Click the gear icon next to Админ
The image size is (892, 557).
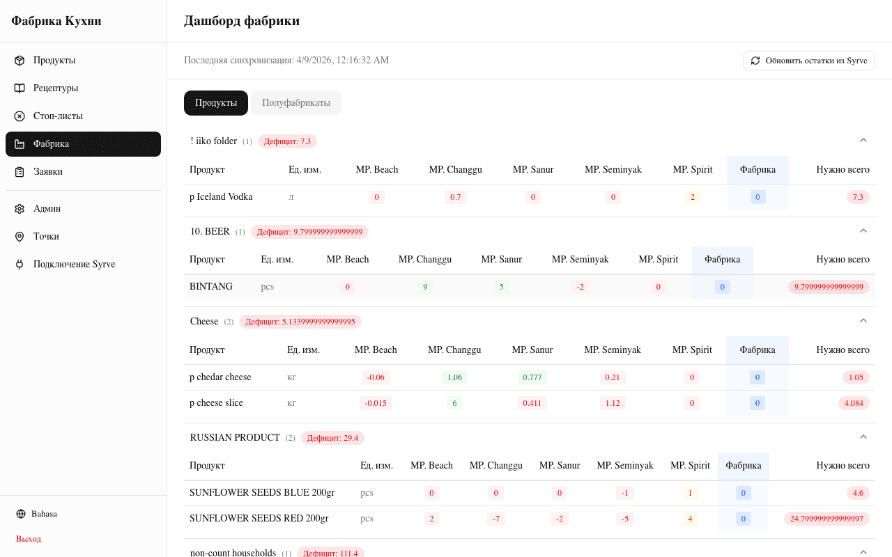tap(20, 209)
